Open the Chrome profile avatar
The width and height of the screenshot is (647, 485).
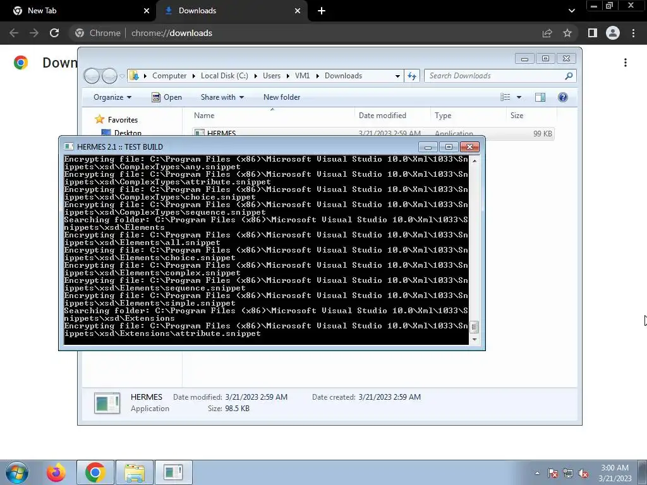click(x=613, y=33)
